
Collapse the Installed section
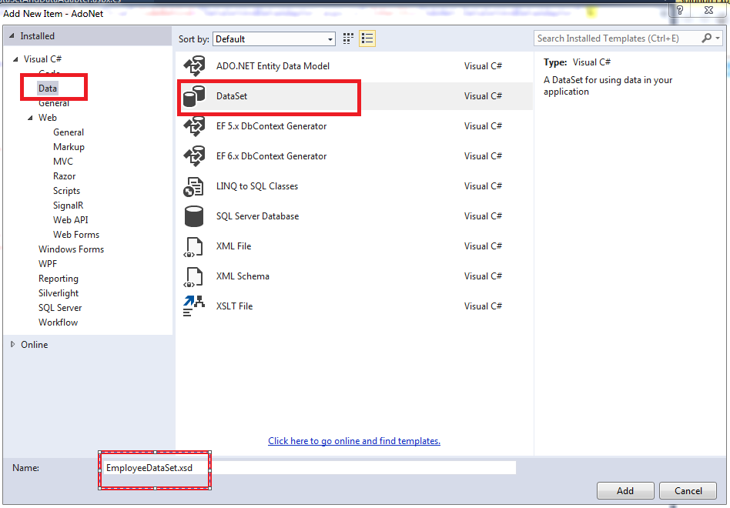(12, 36)
